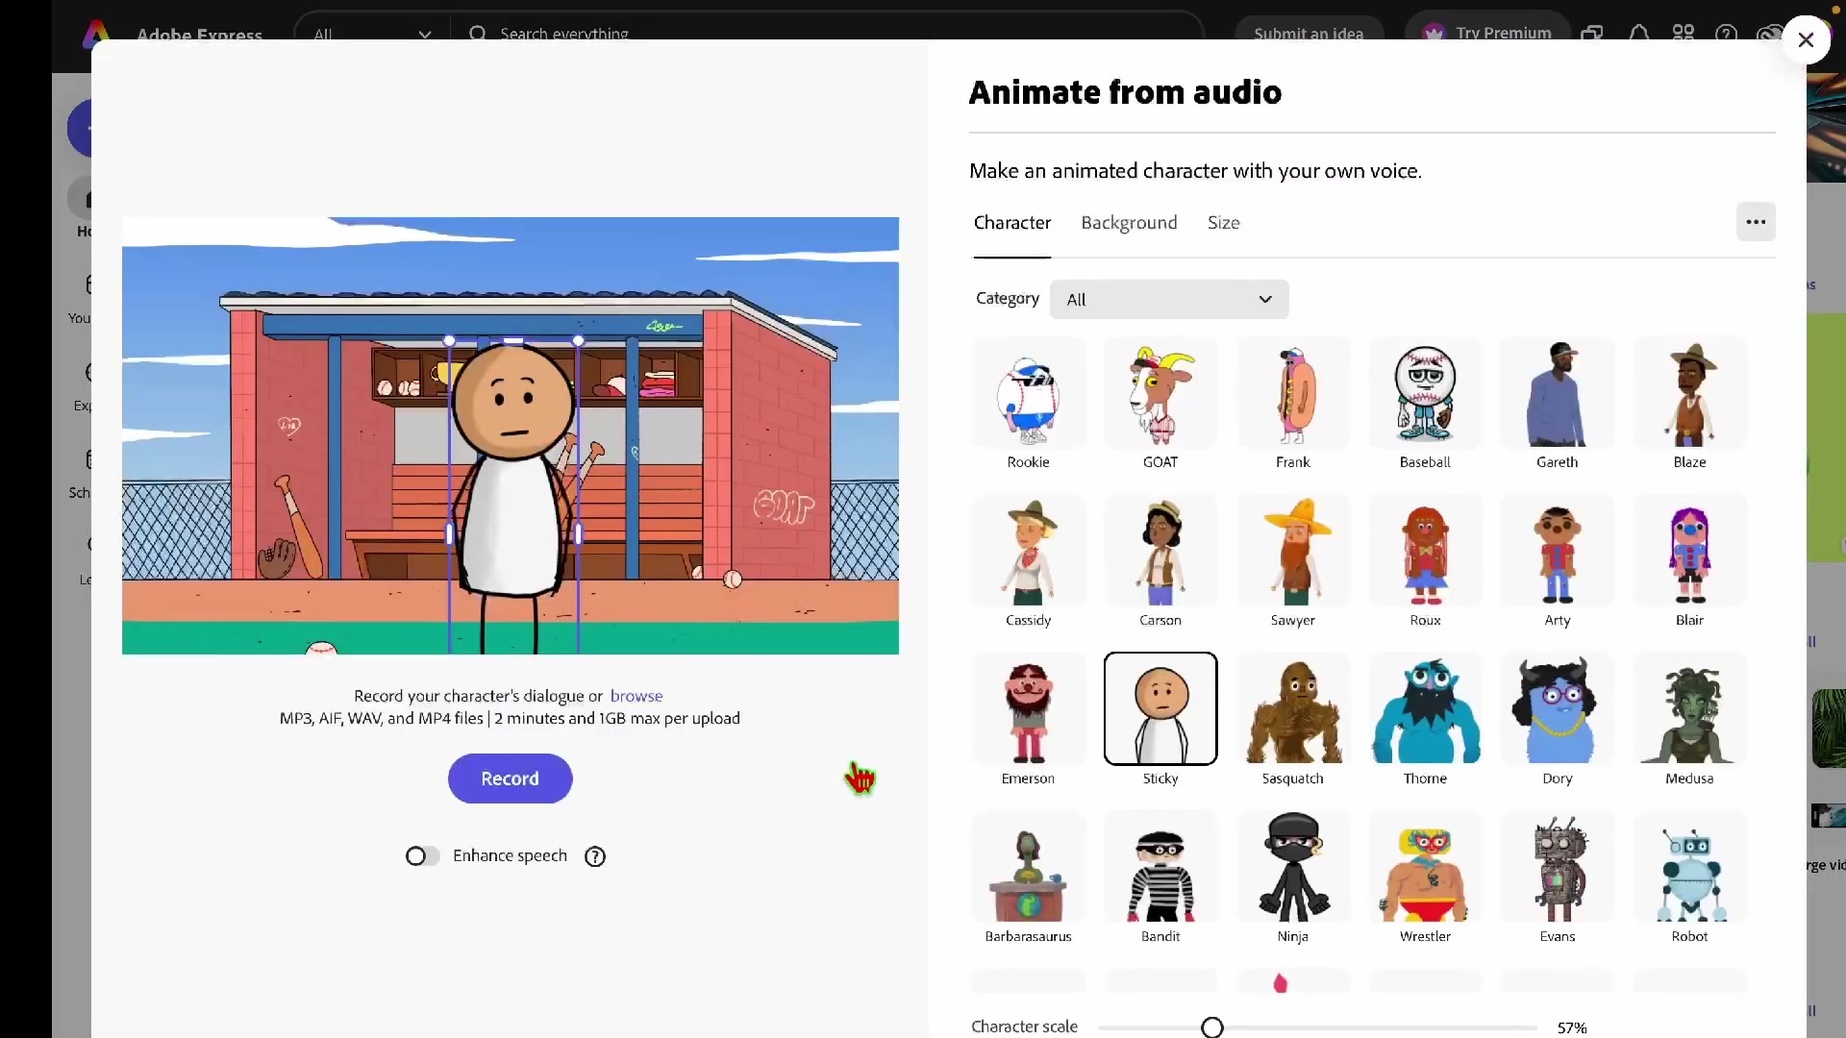Close the Animate from audio dialog
The image size is (1846, 1038).
pos(1806,40)
